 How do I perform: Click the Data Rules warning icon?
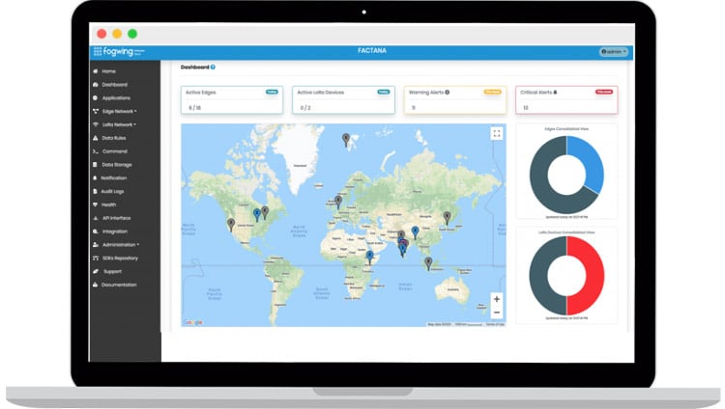(95, 138)
